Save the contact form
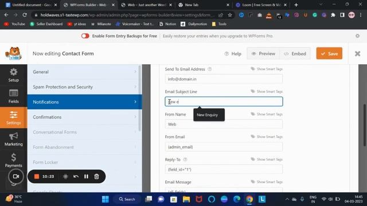 click(x=329, y=53)
